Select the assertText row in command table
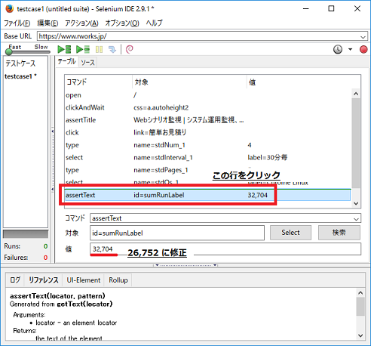This screenshot has width=371, height=346. [x=207, y=195]
